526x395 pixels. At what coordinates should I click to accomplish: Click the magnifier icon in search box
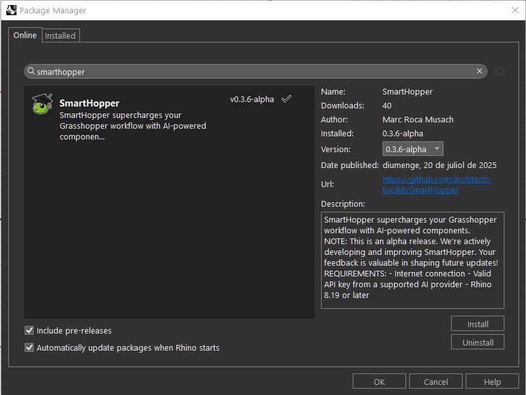point(31,71)
